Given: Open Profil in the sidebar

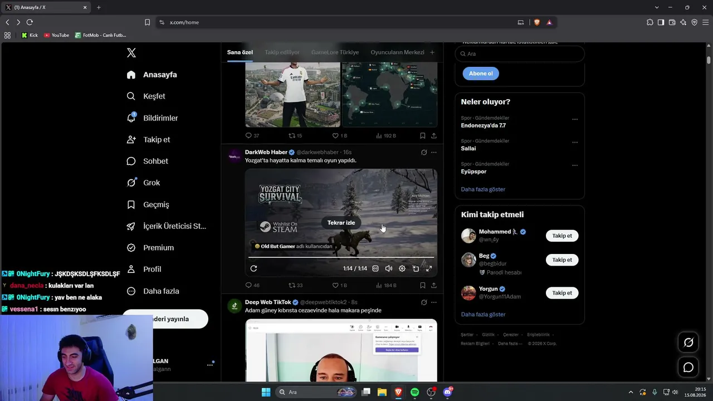Looking at the screenshot, I should (144, 269).
